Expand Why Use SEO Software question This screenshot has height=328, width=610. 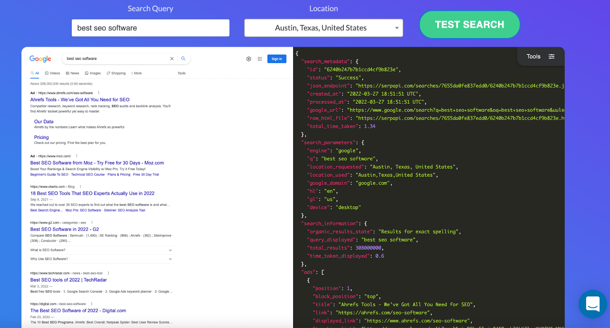102,259
